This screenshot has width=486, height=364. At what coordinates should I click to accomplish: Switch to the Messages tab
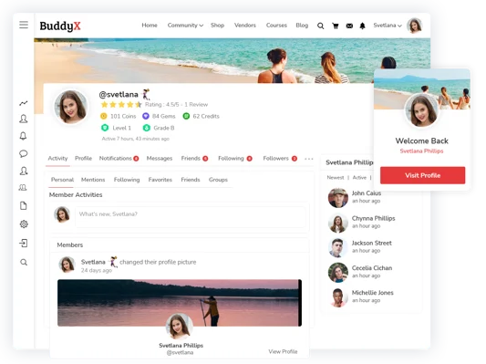[160, 159]
